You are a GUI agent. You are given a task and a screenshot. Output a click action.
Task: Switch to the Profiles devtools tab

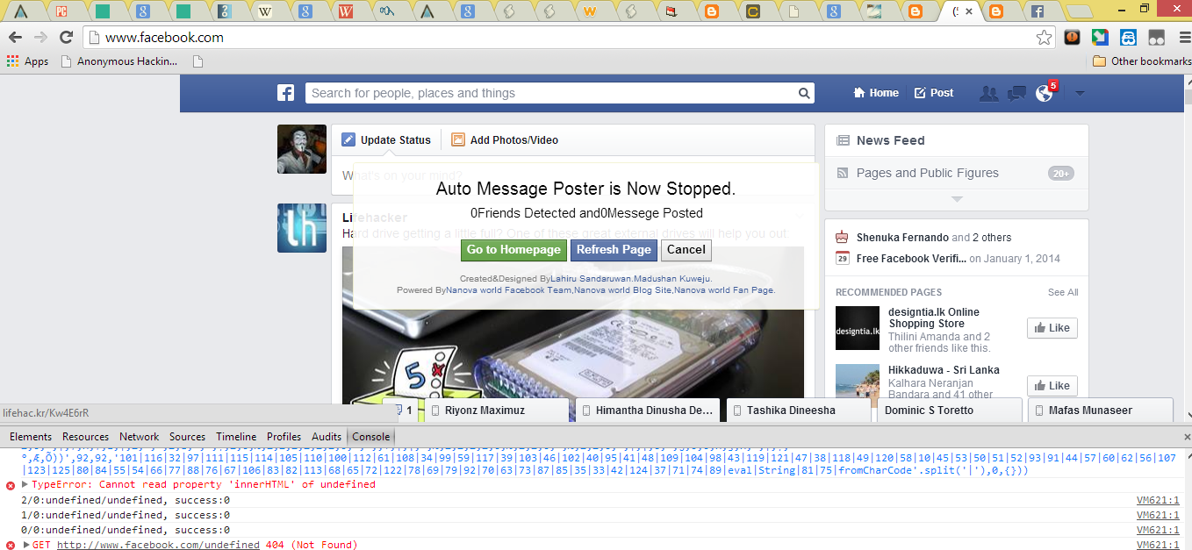click(284, 436)
